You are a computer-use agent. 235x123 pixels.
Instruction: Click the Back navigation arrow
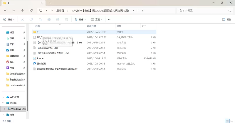point(5,11)
